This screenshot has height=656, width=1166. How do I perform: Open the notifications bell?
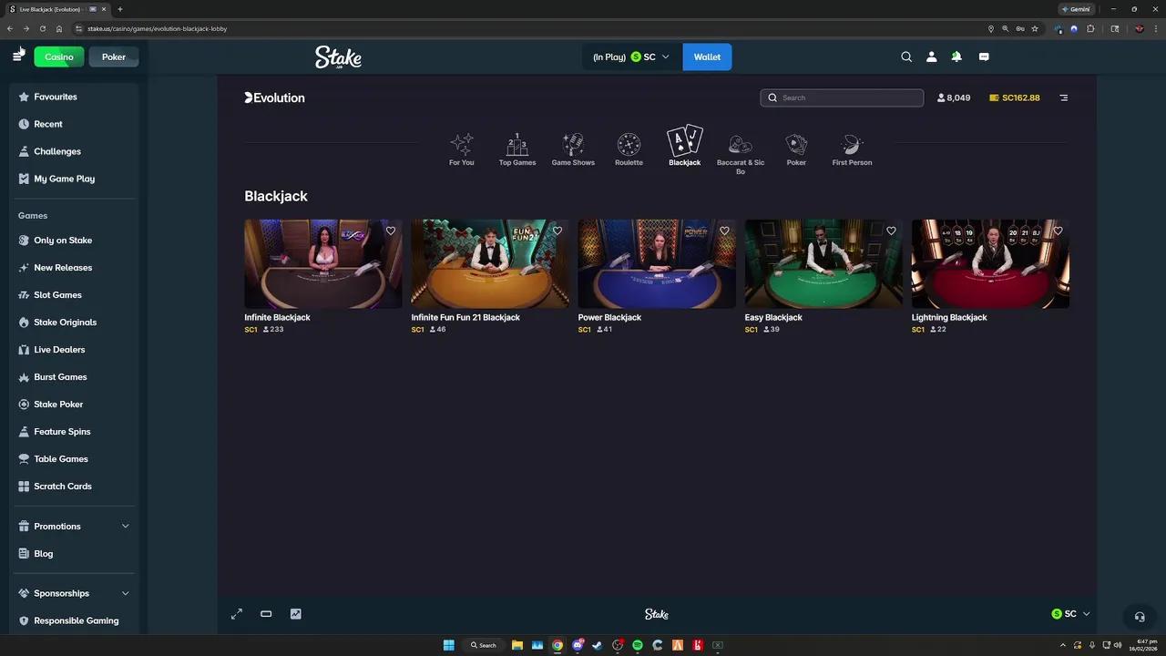pyautogui.click(x=956, y=56)
